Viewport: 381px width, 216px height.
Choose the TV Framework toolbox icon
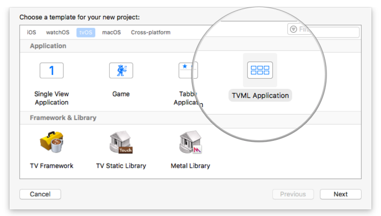(x=52, y=142)
